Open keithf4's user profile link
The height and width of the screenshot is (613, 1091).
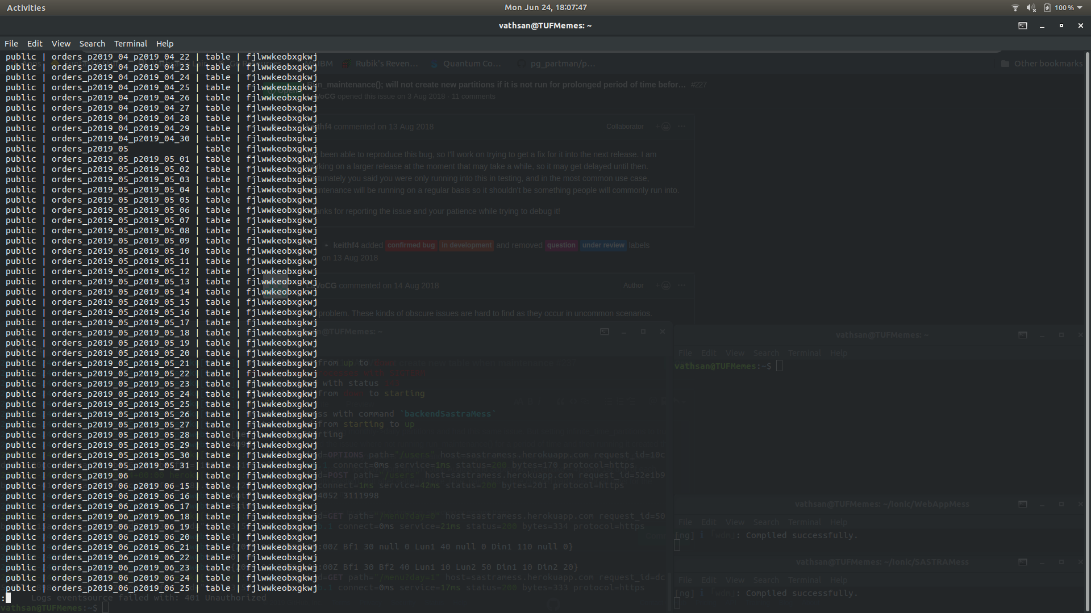tap(347, 245)
